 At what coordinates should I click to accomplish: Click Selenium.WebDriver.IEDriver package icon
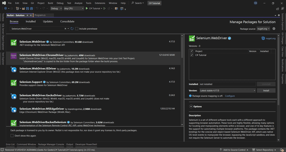coord(14,70)
